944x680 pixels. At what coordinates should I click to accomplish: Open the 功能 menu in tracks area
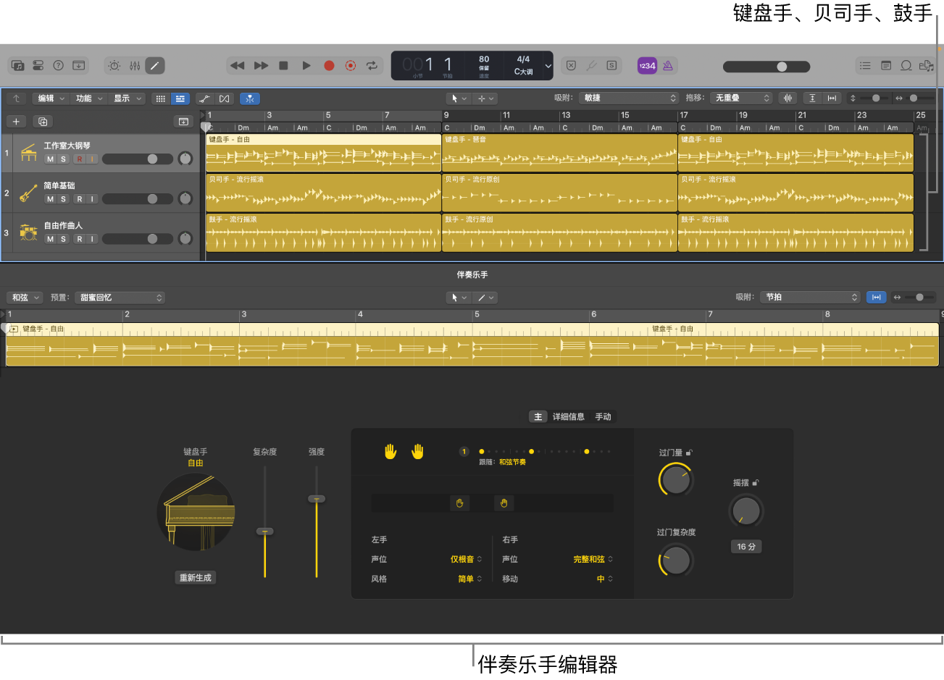(x=90, y=98)
